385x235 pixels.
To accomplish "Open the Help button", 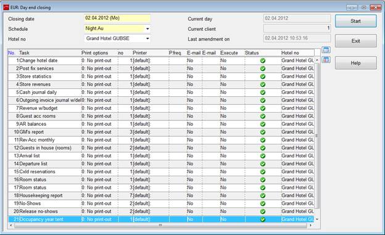I will [x=355, y=63].
